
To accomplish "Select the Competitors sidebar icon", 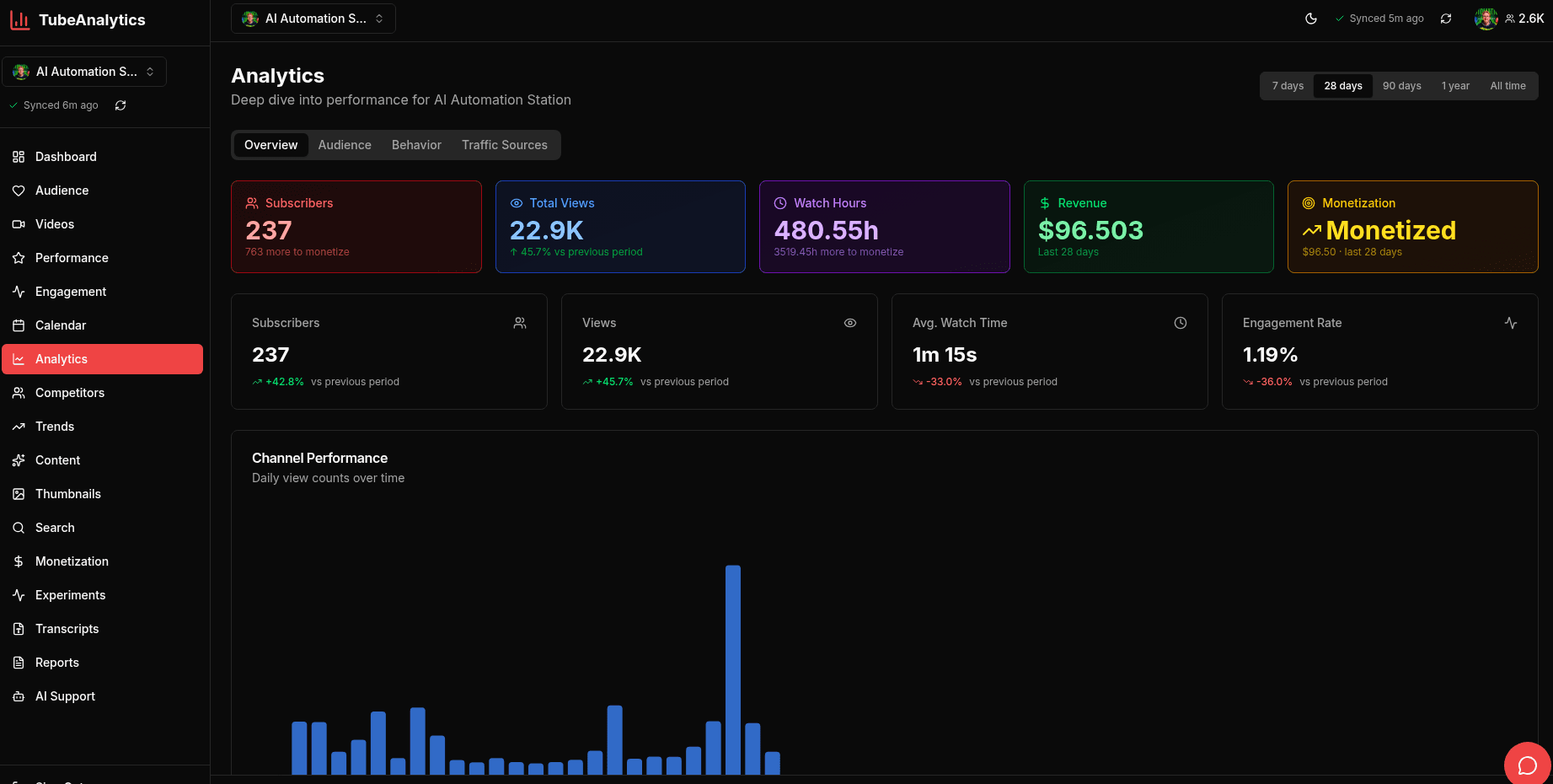I will (19, 392).
